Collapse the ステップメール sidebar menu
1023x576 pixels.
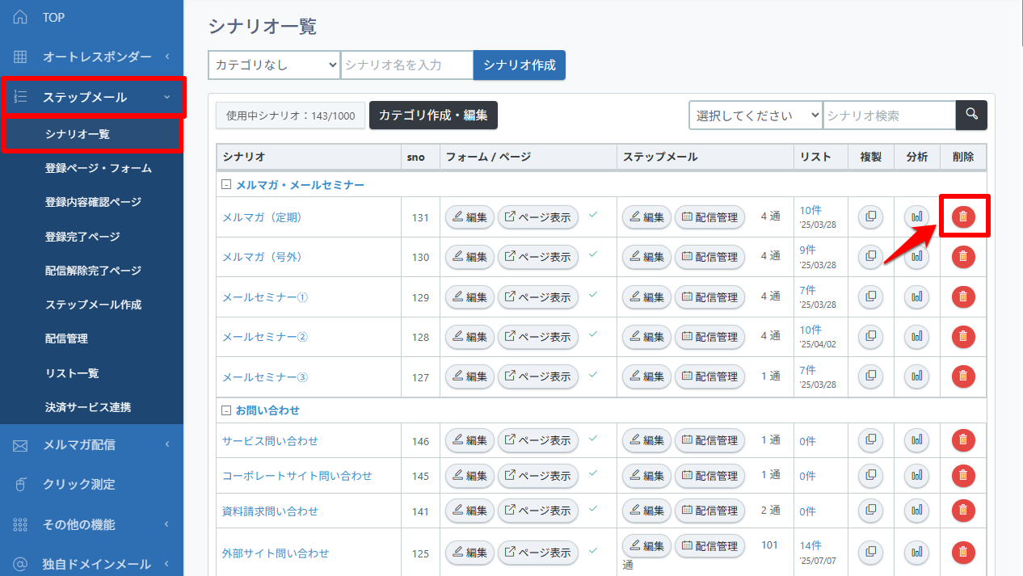pos(91,97)
